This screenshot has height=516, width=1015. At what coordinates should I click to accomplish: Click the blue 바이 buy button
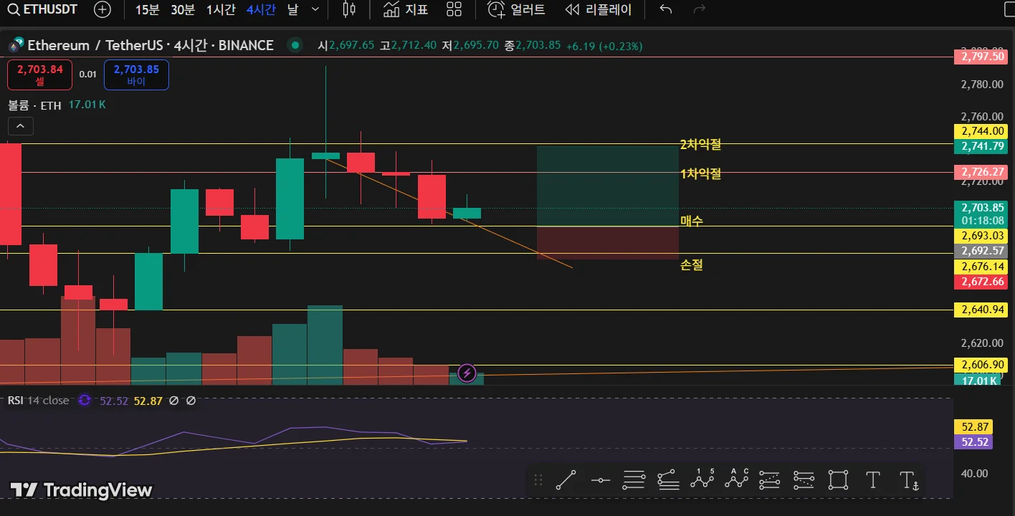[136, 75]
